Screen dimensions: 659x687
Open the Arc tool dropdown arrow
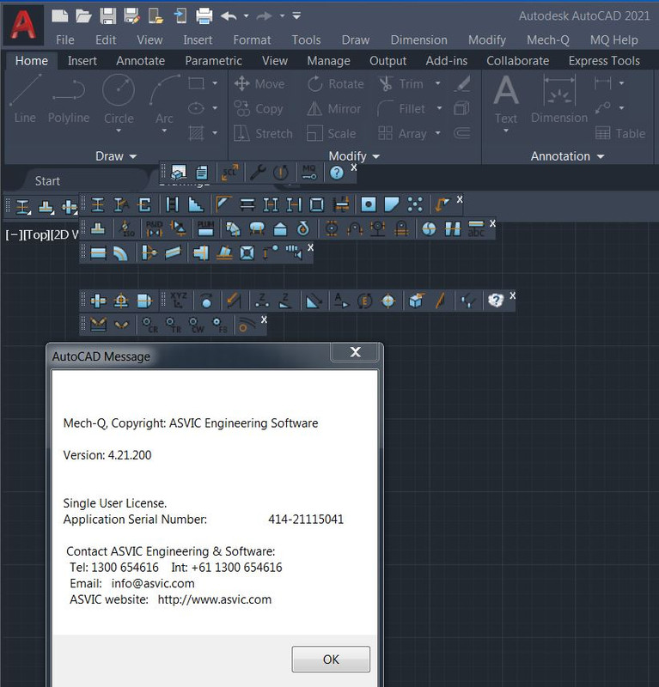tap(164, 131)
